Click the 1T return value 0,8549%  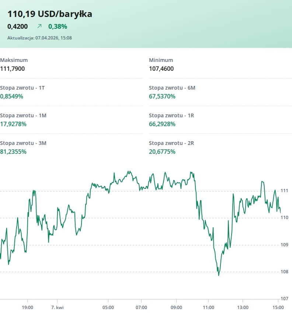[x=12, y=96]
